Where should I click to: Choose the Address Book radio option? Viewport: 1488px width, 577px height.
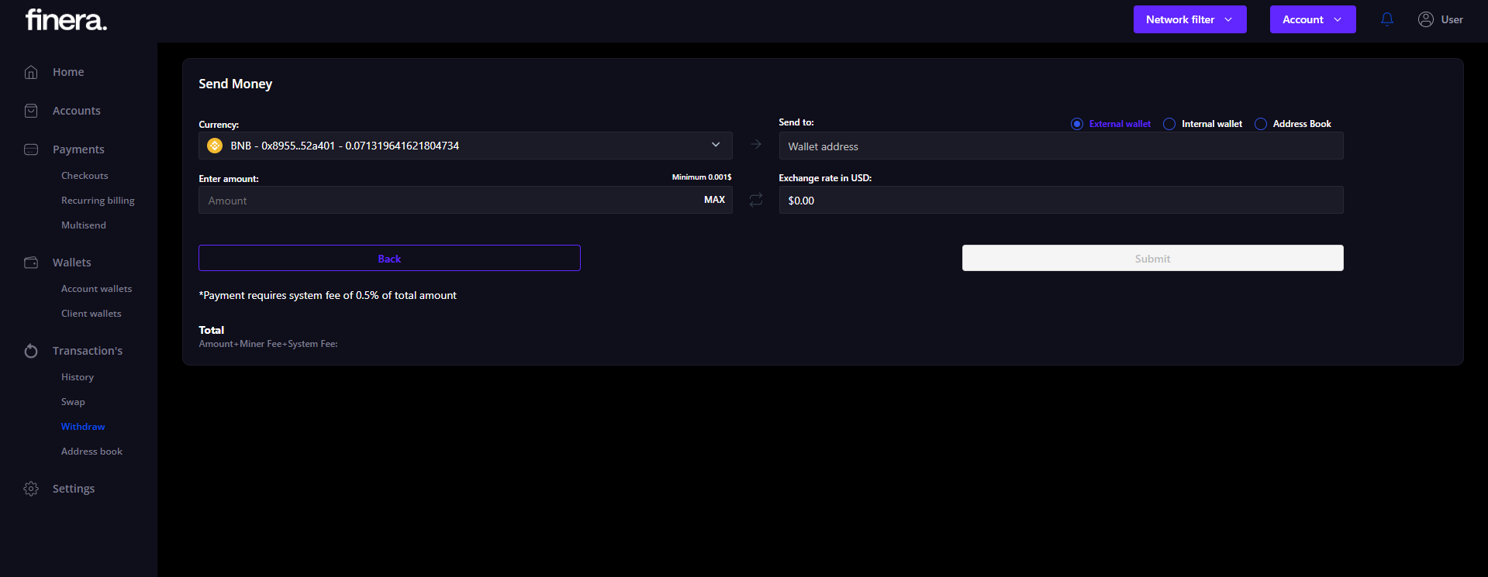(x=1261, y=124)
